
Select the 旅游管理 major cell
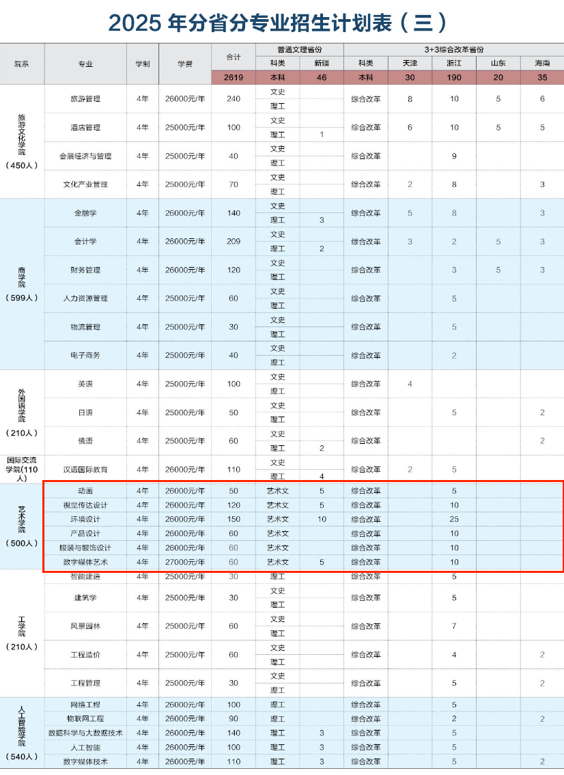tap(85, 99)
